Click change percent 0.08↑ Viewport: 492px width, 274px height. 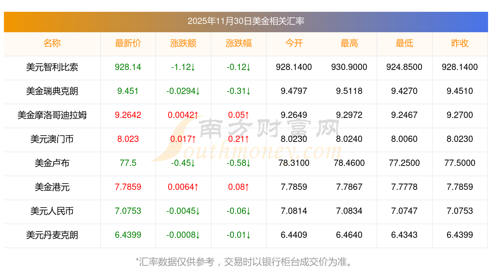[239, 187]
